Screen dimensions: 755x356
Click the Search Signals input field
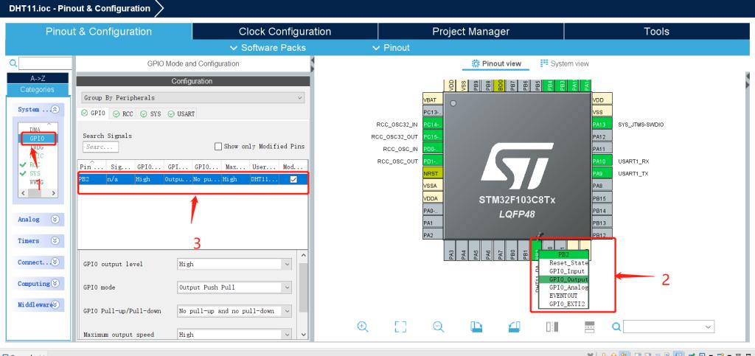click(100, 147)
